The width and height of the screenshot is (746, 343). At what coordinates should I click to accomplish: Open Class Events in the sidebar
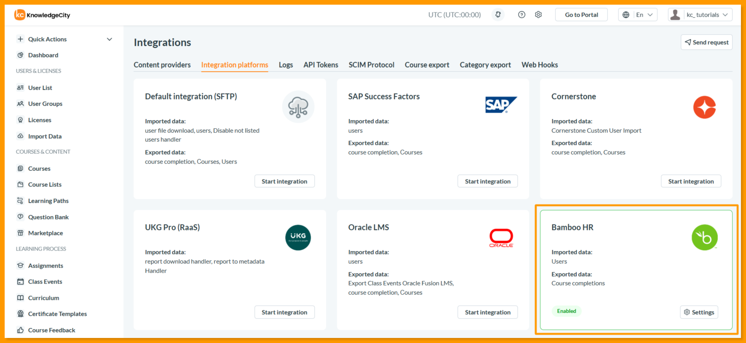point(45,282)
